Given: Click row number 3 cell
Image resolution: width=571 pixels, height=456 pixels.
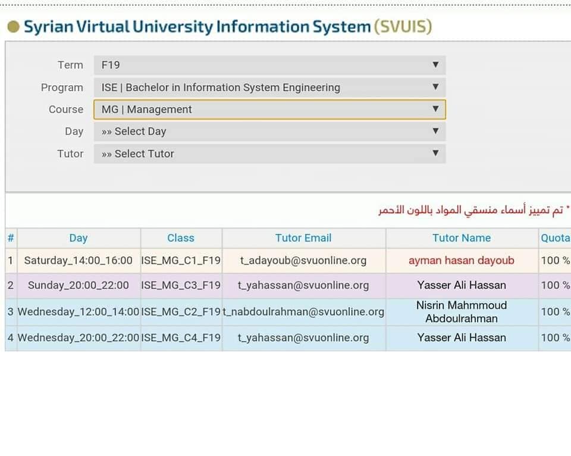Looking at the screenshot, I should 11,312.
